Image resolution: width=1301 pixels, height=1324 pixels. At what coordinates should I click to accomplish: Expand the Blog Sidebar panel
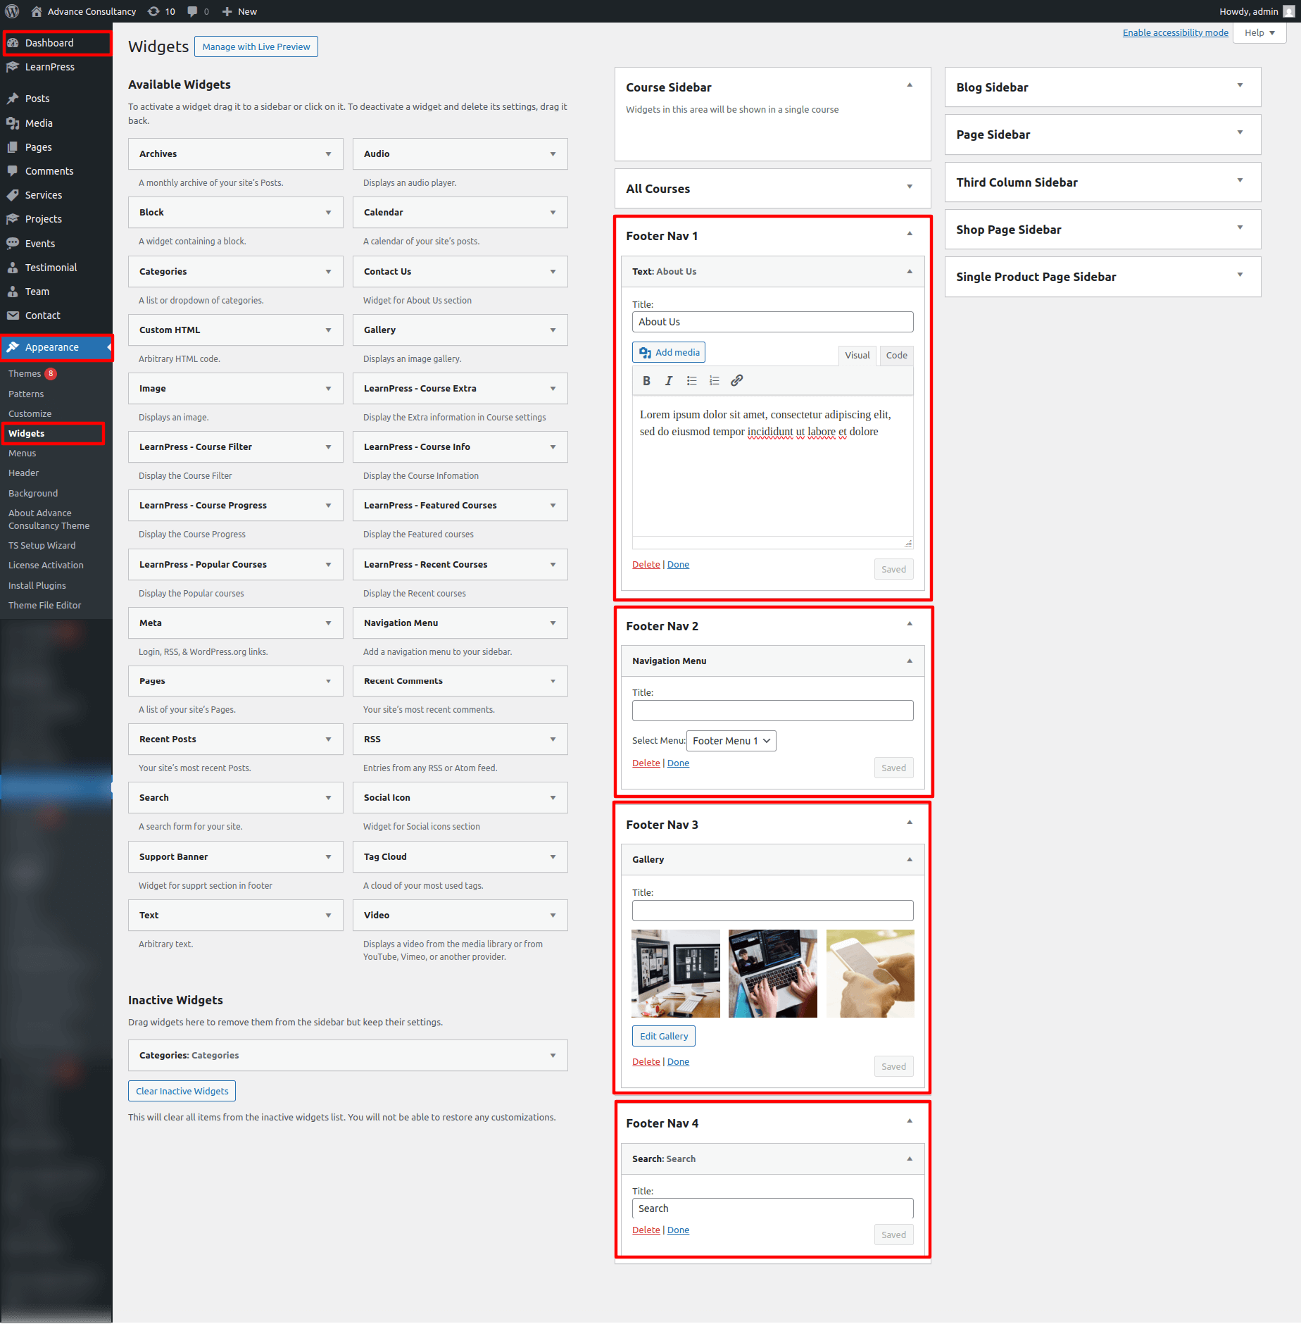point(1240,86)
